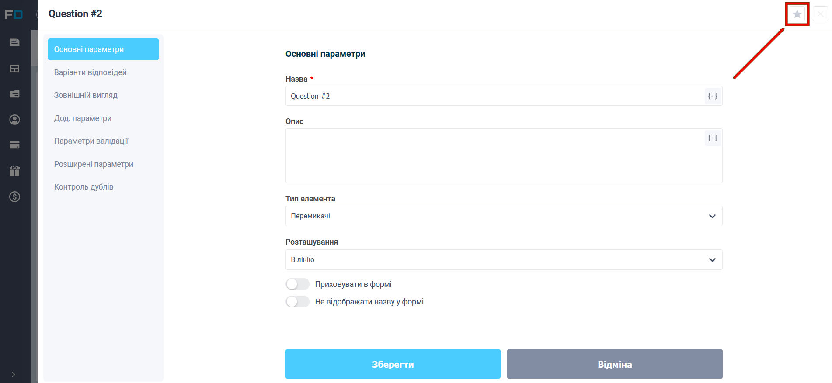
Task: Insert variable into Назва field
Action: click(x=713, y=96)
